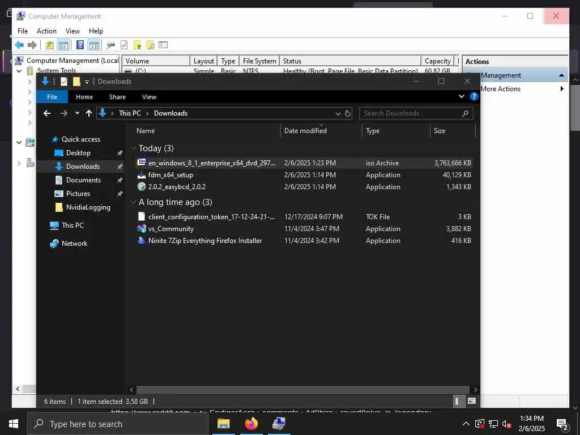The width and height of the screenshot is (580, 435).
Task: Open Desktop in Quick access sidebar
Action: (78, 153)
